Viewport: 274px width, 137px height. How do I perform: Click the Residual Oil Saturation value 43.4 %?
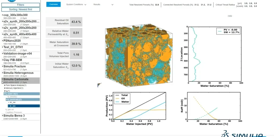click(x=76, y=22)
